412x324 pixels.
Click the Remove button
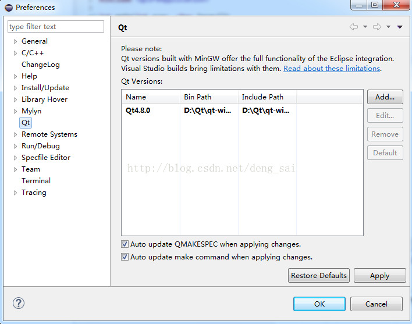pyautogui.click(x=385, y=134)
